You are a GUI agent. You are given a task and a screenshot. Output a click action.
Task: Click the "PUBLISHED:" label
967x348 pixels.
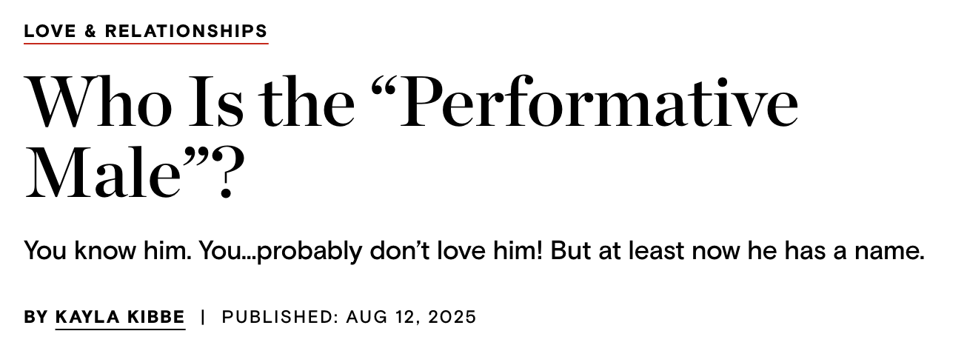[x=280, y=318]
